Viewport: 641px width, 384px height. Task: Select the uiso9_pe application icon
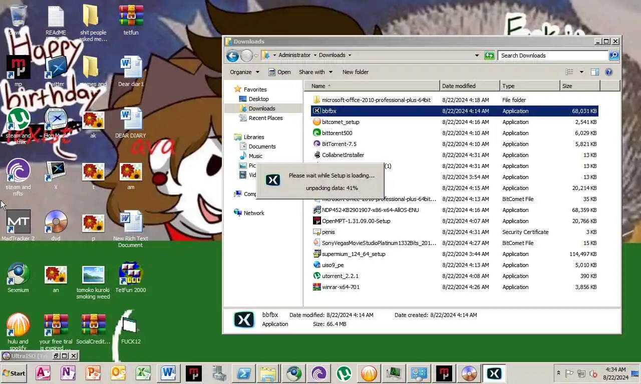316,265
